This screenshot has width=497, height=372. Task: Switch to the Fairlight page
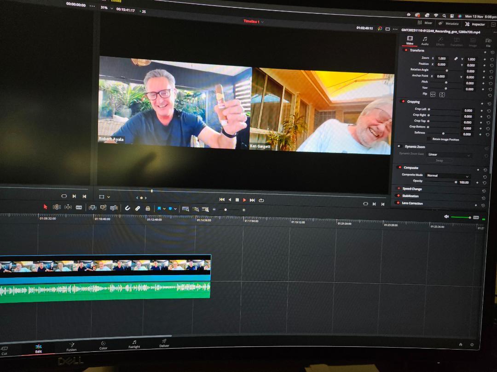click(x=134, y=344)
